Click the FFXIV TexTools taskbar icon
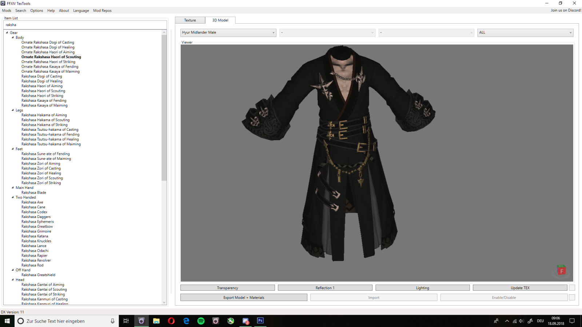Screen dimensions: 582x327 (x=141, y=321)
